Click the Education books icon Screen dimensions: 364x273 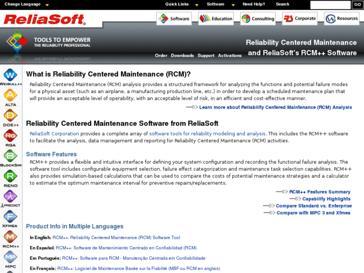(205, 19)
